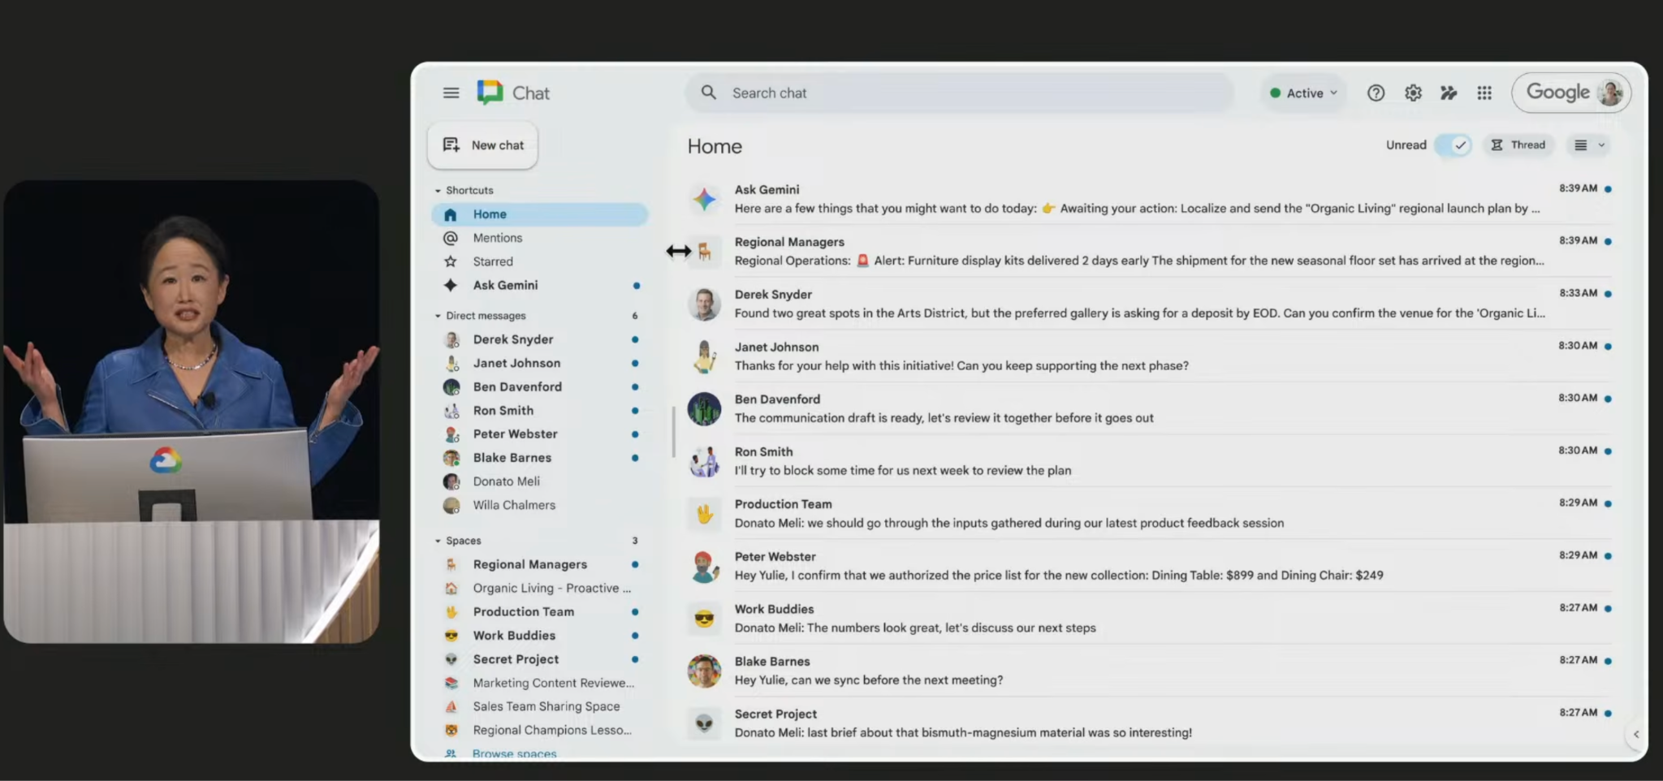Image resolution: width=1663 pixels, height=781 pixels.
Task: Click the Ask Gemini star avatar in list
Action: coord(704,199)
